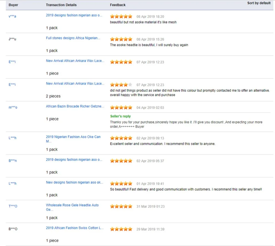Click star rating on m***o's review
The width and height of the screenshot is (275, 246).
(x=121, y=108)
